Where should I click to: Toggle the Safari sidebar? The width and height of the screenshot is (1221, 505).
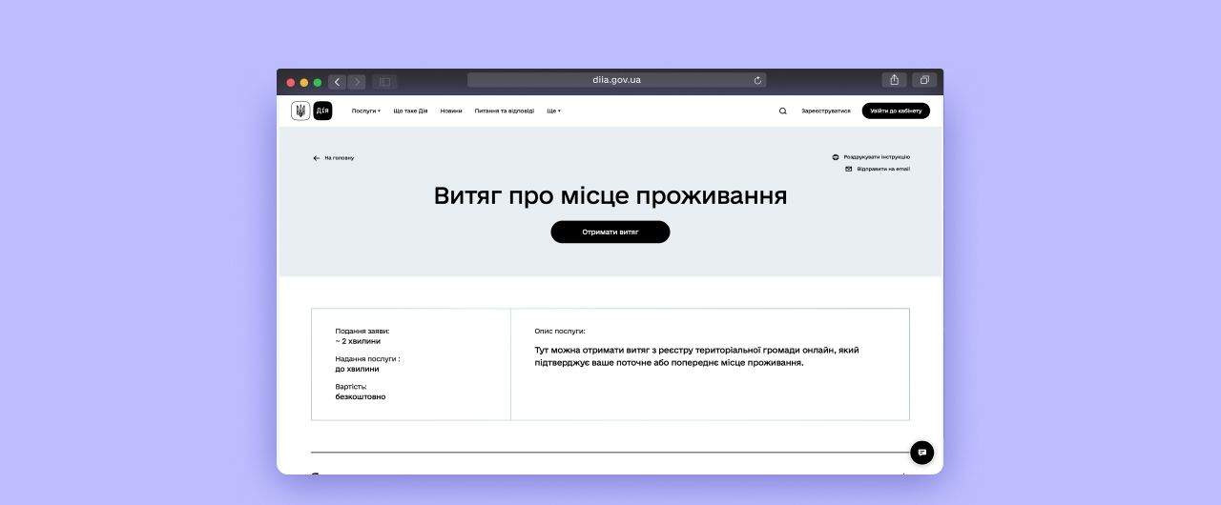point(384,82)
